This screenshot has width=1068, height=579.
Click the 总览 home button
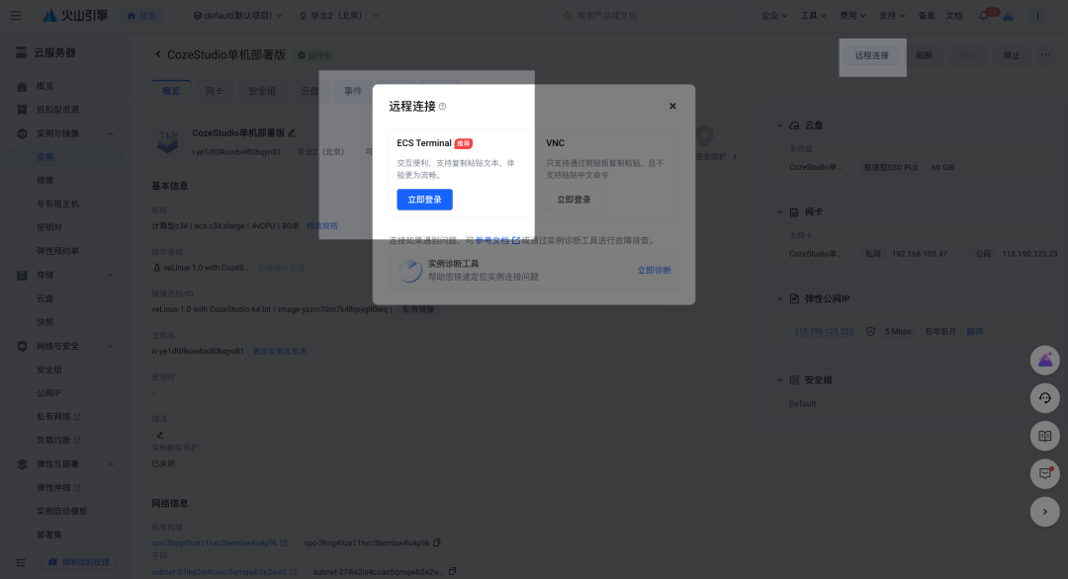tap(141, 16)
